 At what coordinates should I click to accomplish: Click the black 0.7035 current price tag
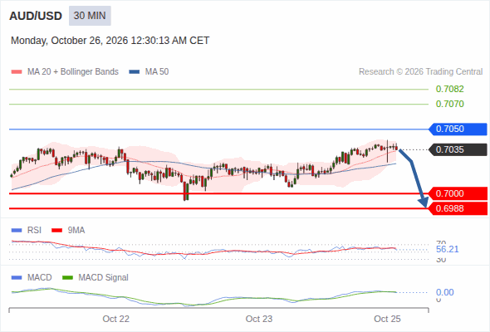click(458, 149)
